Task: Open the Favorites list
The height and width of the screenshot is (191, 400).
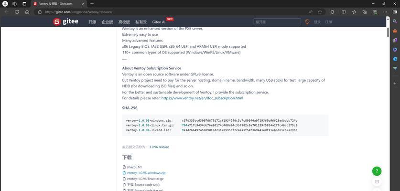Action: (x=354, y=12)
